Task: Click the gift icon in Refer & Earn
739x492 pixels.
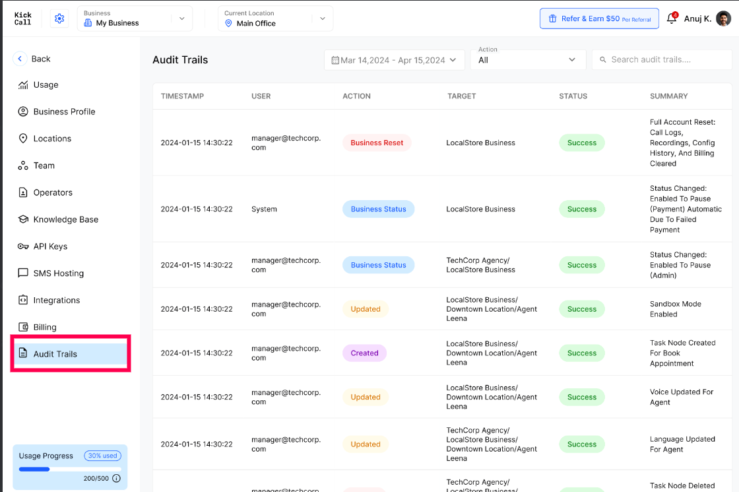Action: point(552,18)
